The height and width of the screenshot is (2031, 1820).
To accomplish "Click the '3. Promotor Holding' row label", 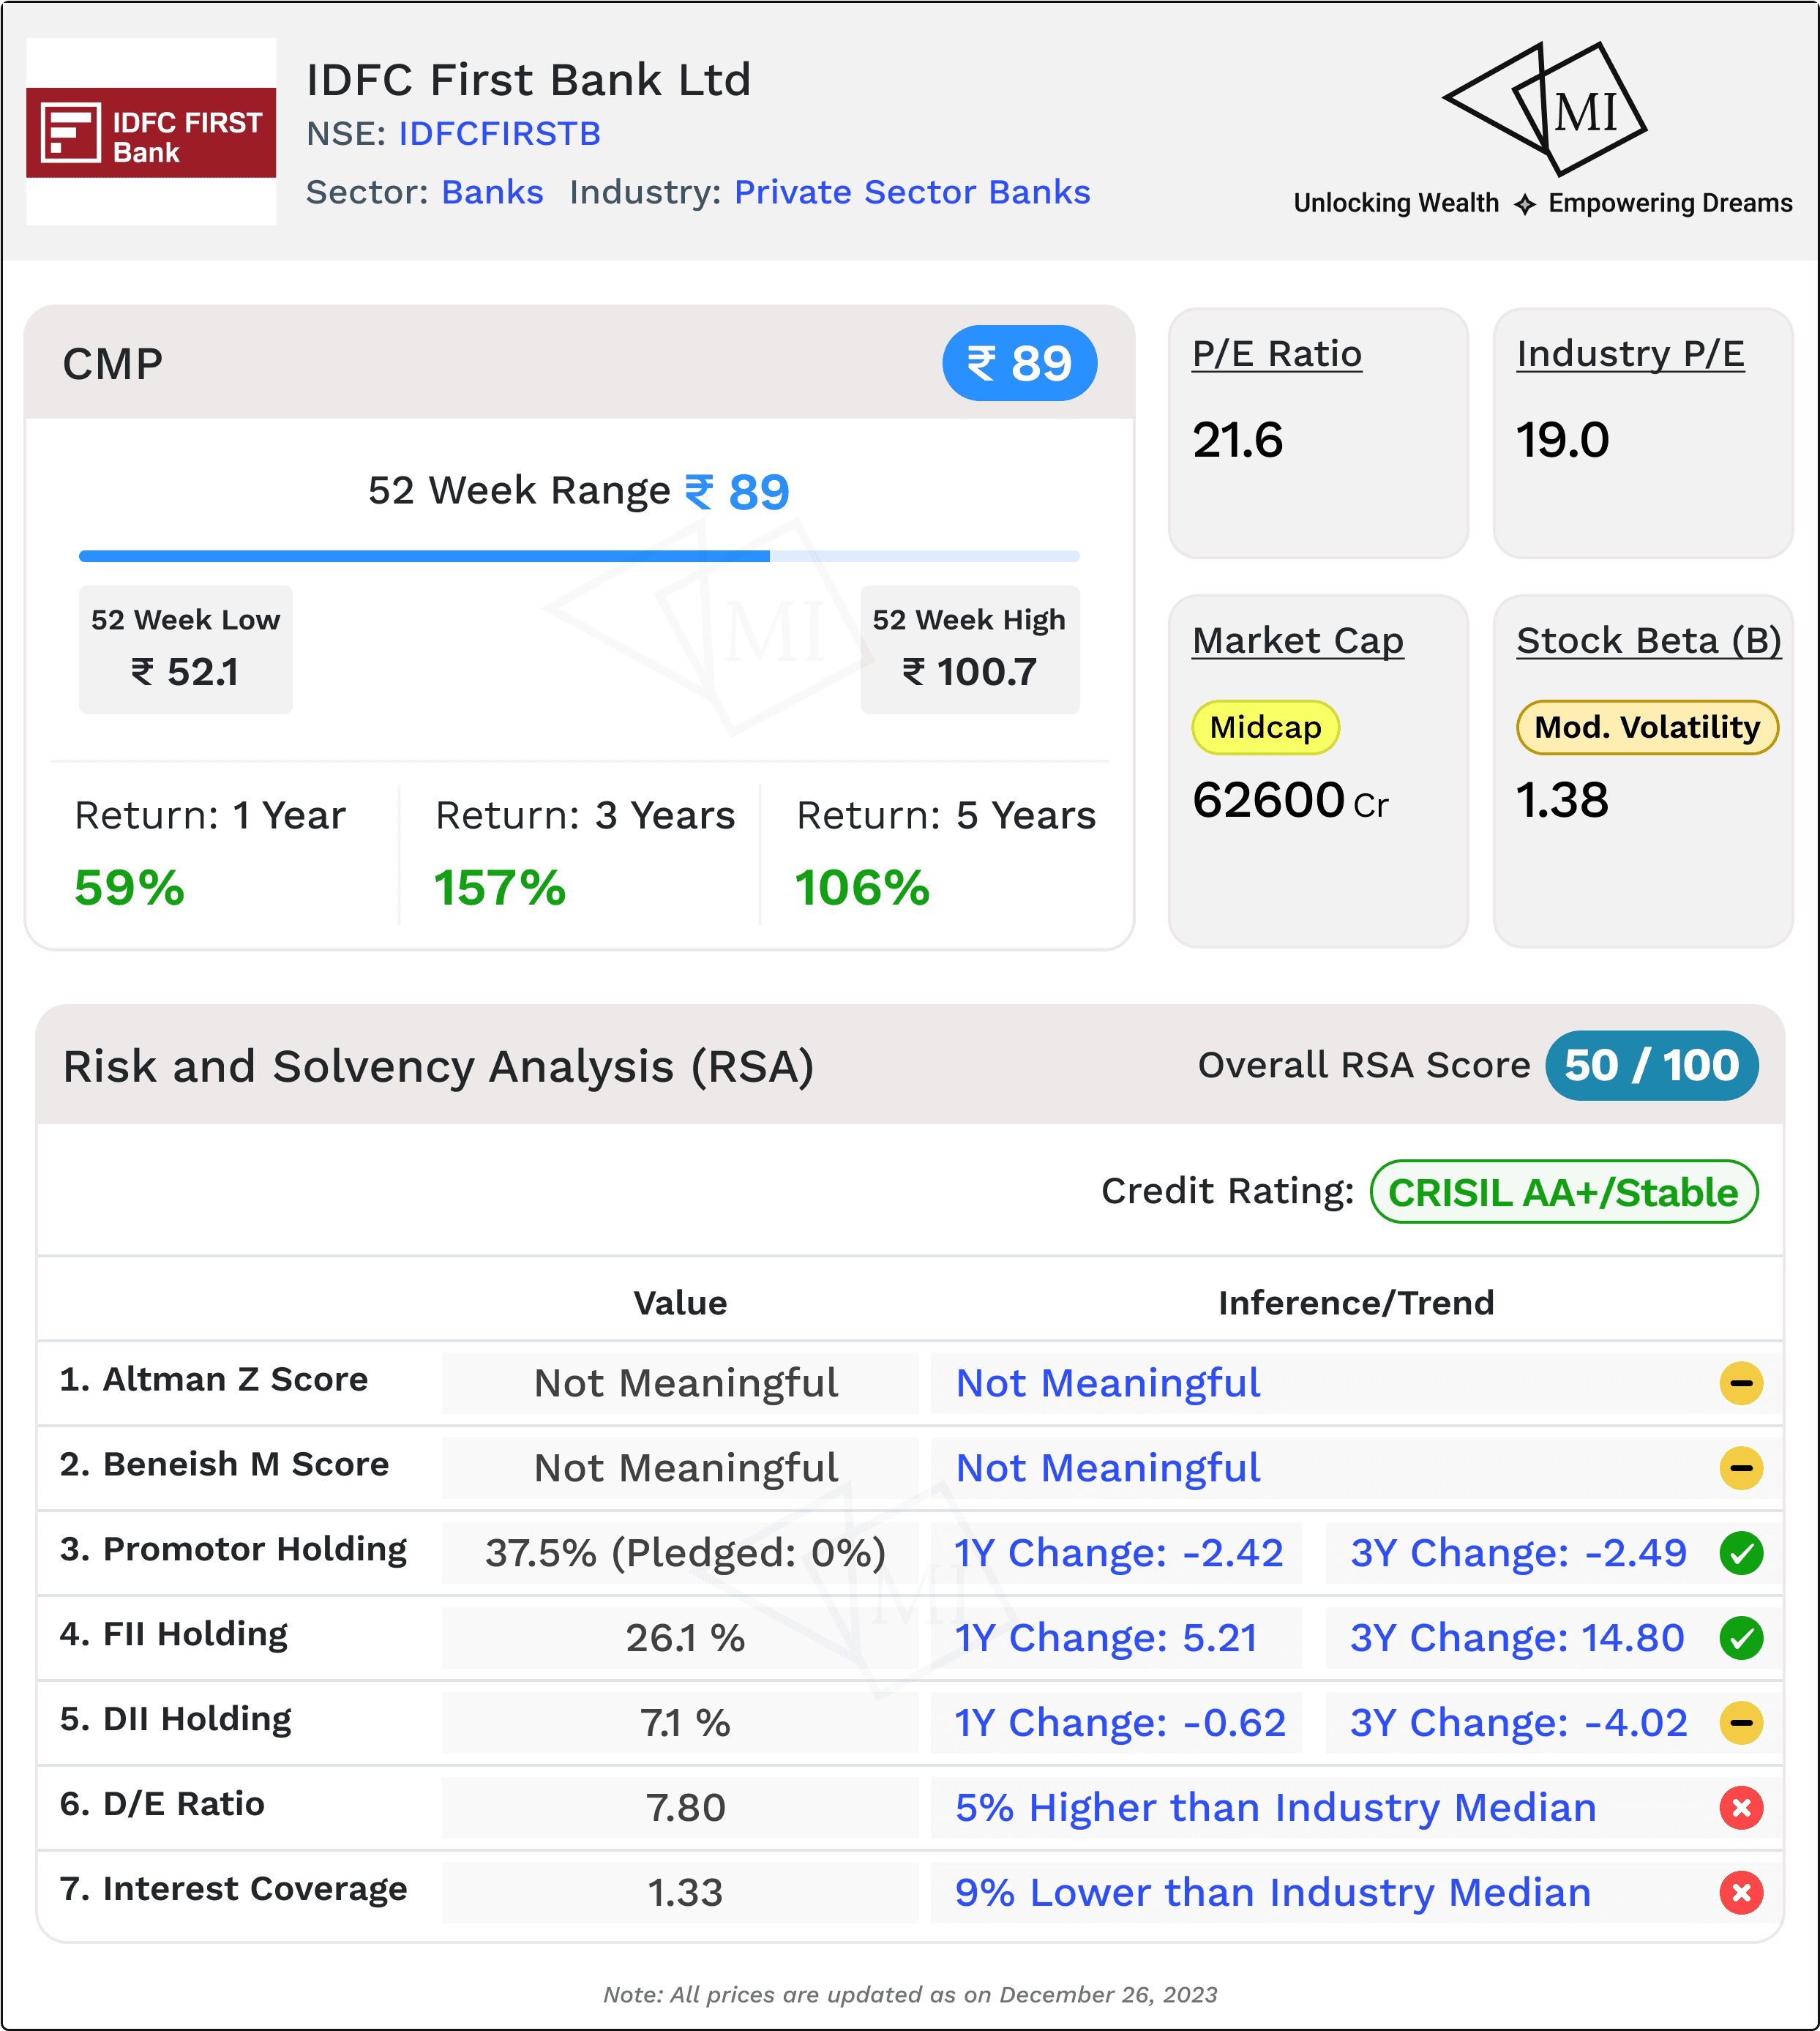I will [233, 1549].
